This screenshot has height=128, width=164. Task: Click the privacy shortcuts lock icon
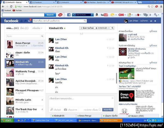[x=151, y=21]
